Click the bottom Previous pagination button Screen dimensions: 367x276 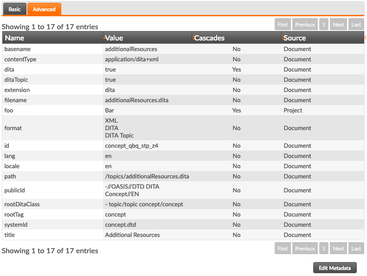coord(305,248)
